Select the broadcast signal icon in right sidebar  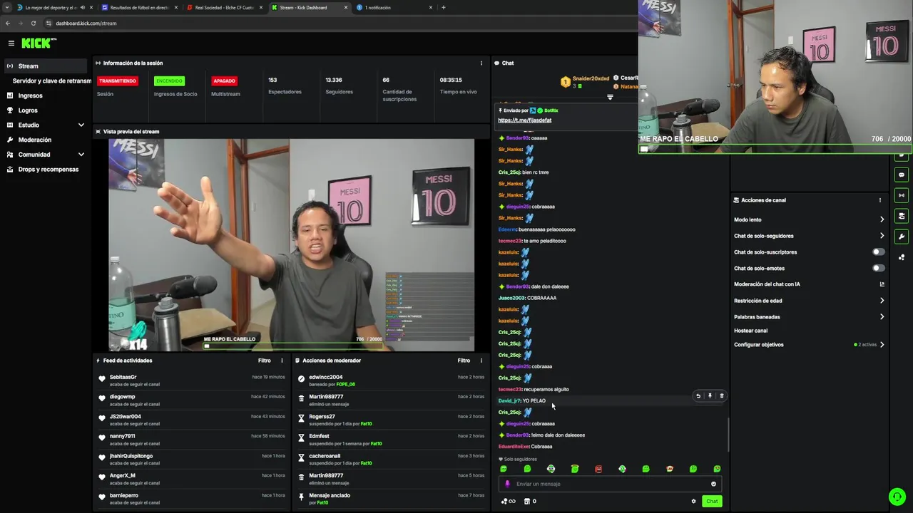coord(902,195)
